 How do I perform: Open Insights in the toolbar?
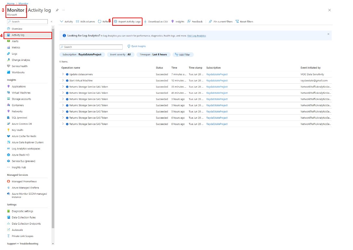point(178,21)
